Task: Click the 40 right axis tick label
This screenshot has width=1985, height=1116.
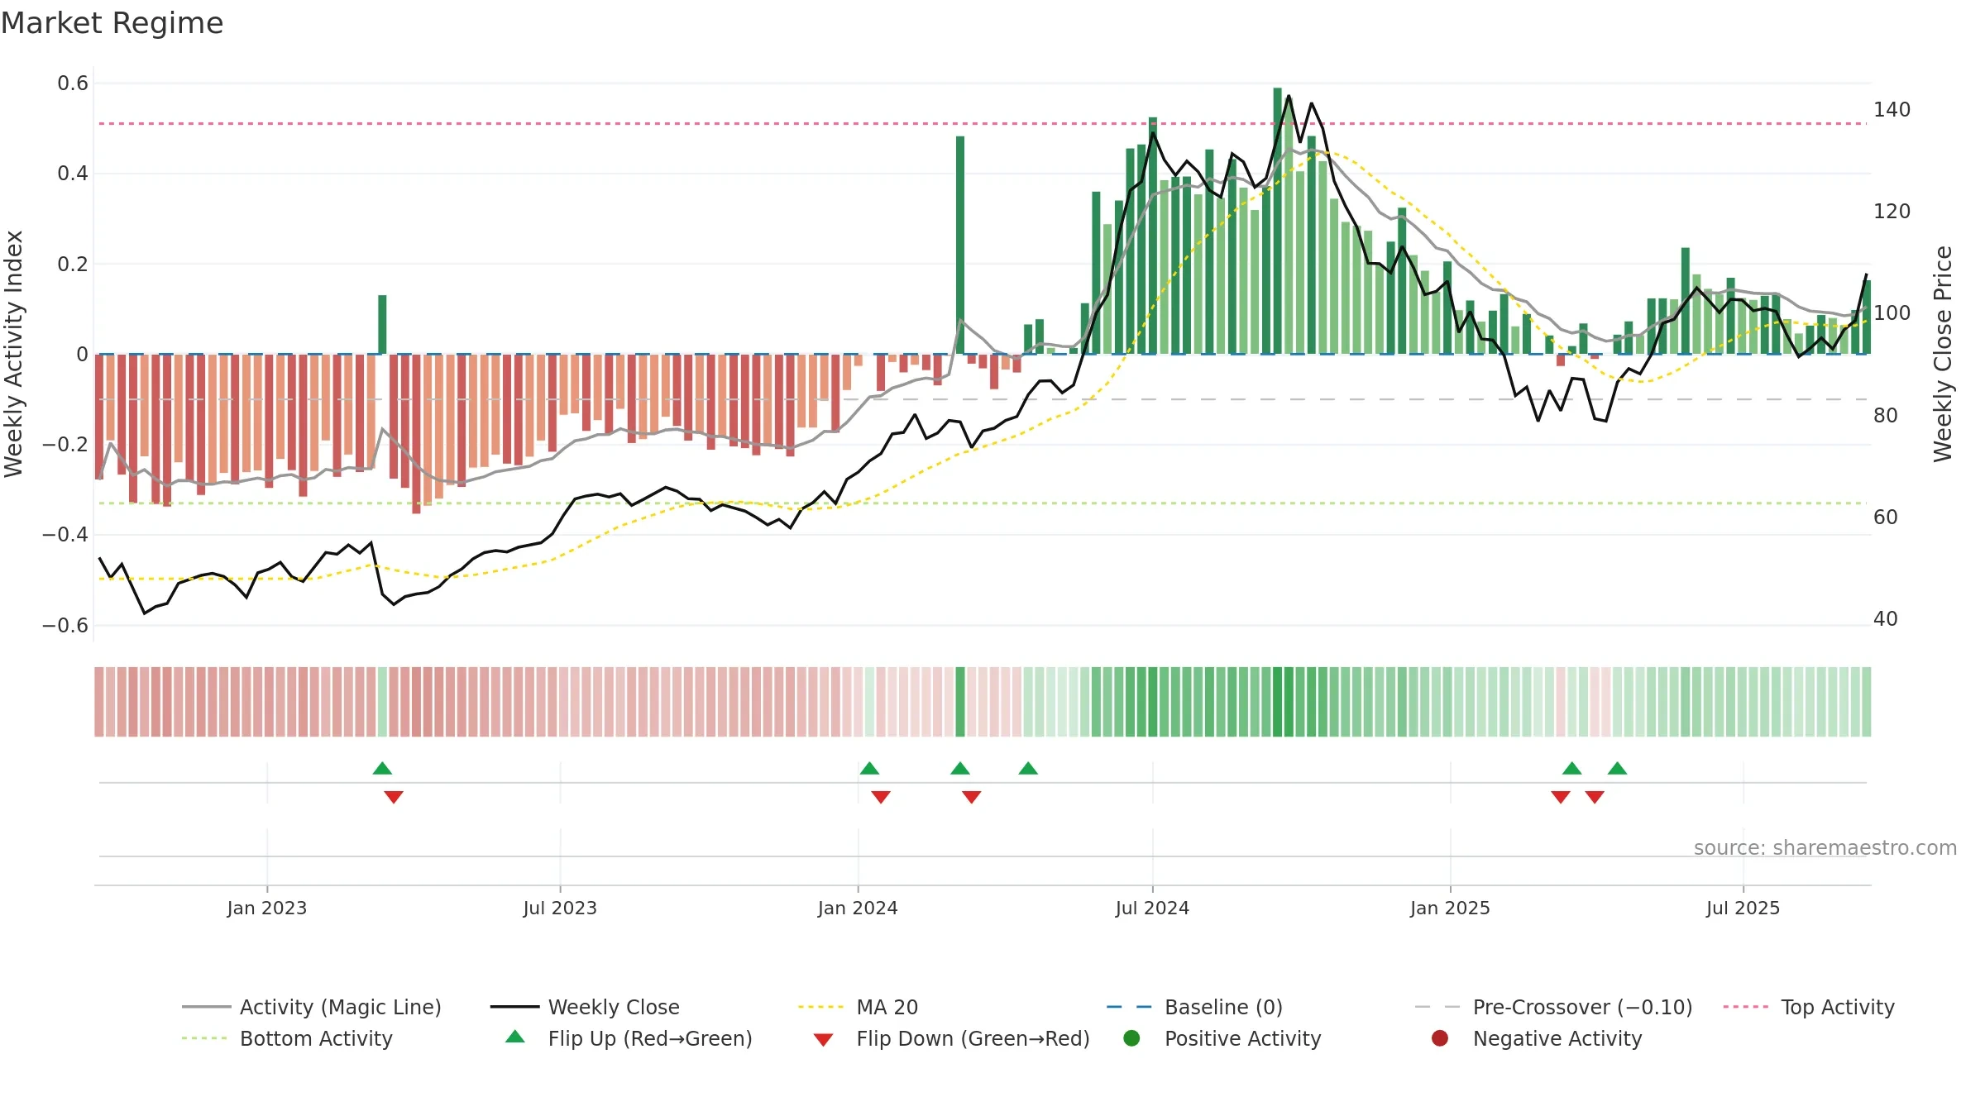Action: 1886,618
